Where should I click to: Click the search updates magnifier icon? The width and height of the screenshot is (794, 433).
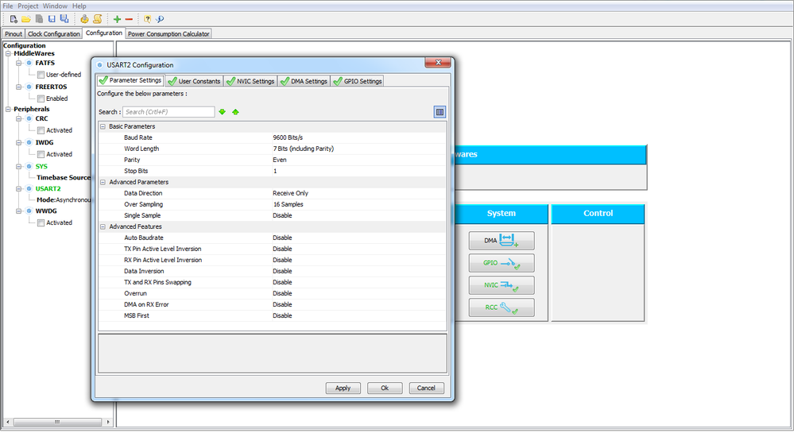pos(160,19)
